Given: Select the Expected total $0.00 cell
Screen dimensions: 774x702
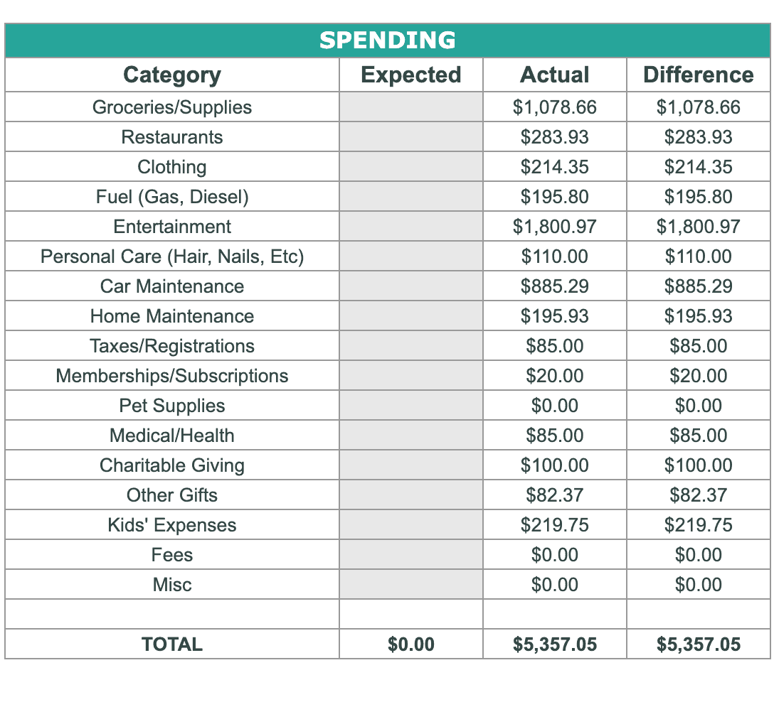Looking at the screenshot, I should [x=410, y=644].
